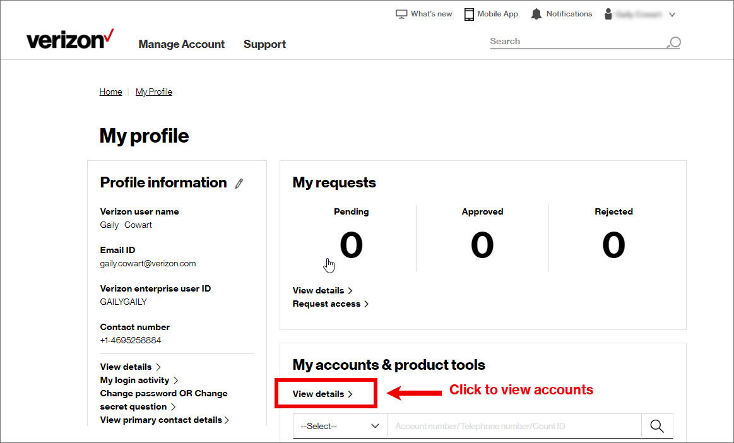Screen dimensions: 734x443
Task: Click the Approved requests count
Action: (x=482, y=244)
